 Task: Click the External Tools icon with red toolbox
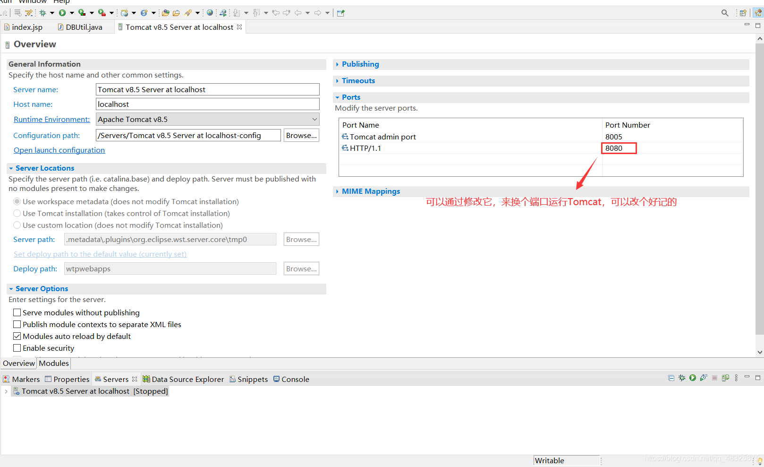102,13
